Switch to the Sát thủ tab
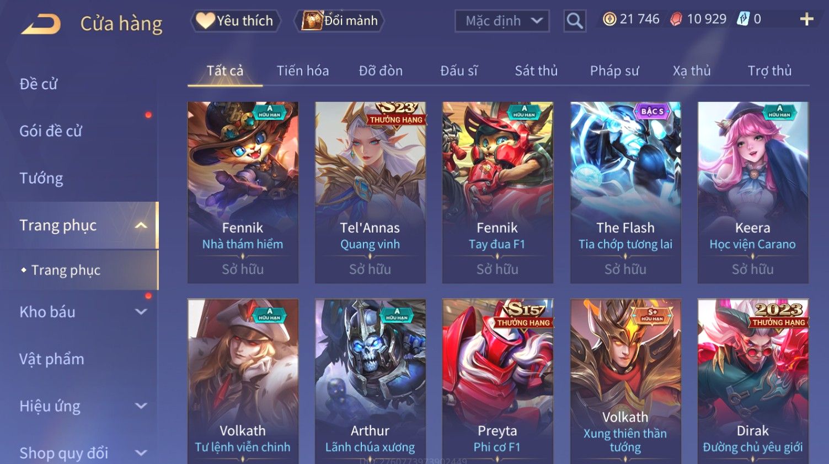The width and height of the screenshot is (829, 464). [536, 71]
